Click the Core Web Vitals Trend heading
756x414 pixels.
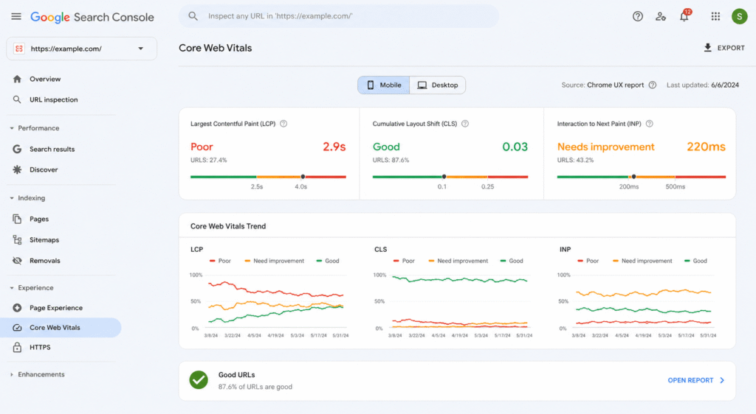(x=228, y=226)
